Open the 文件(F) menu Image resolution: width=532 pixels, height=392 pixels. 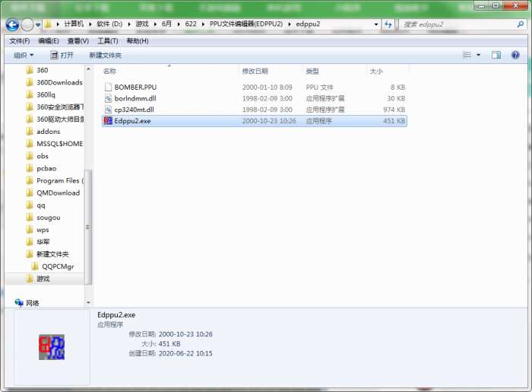[20, 41]
